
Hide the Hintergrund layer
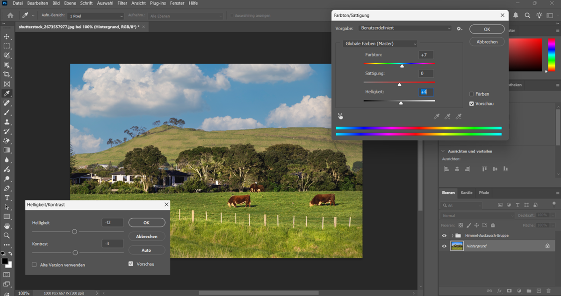[x=444, y=246]
